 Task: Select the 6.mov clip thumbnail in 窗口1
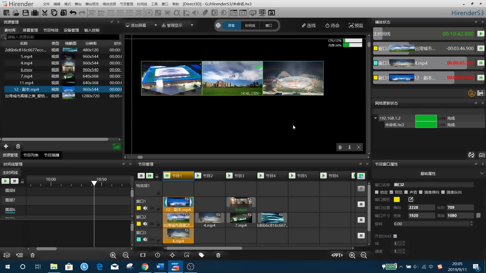[x=241, y=202]
